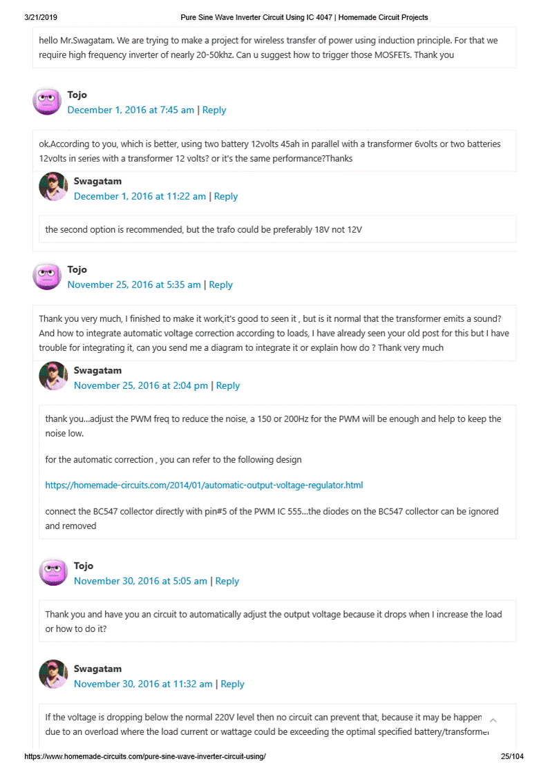This screenshot has width=548, height=775.
Task: Click Tojo's avatar on November 30 comment
Action: pyautogui.click(x=53, y=572)
